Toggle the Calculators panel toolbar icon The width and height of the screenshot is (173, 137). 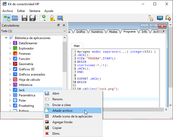[7, 18]
